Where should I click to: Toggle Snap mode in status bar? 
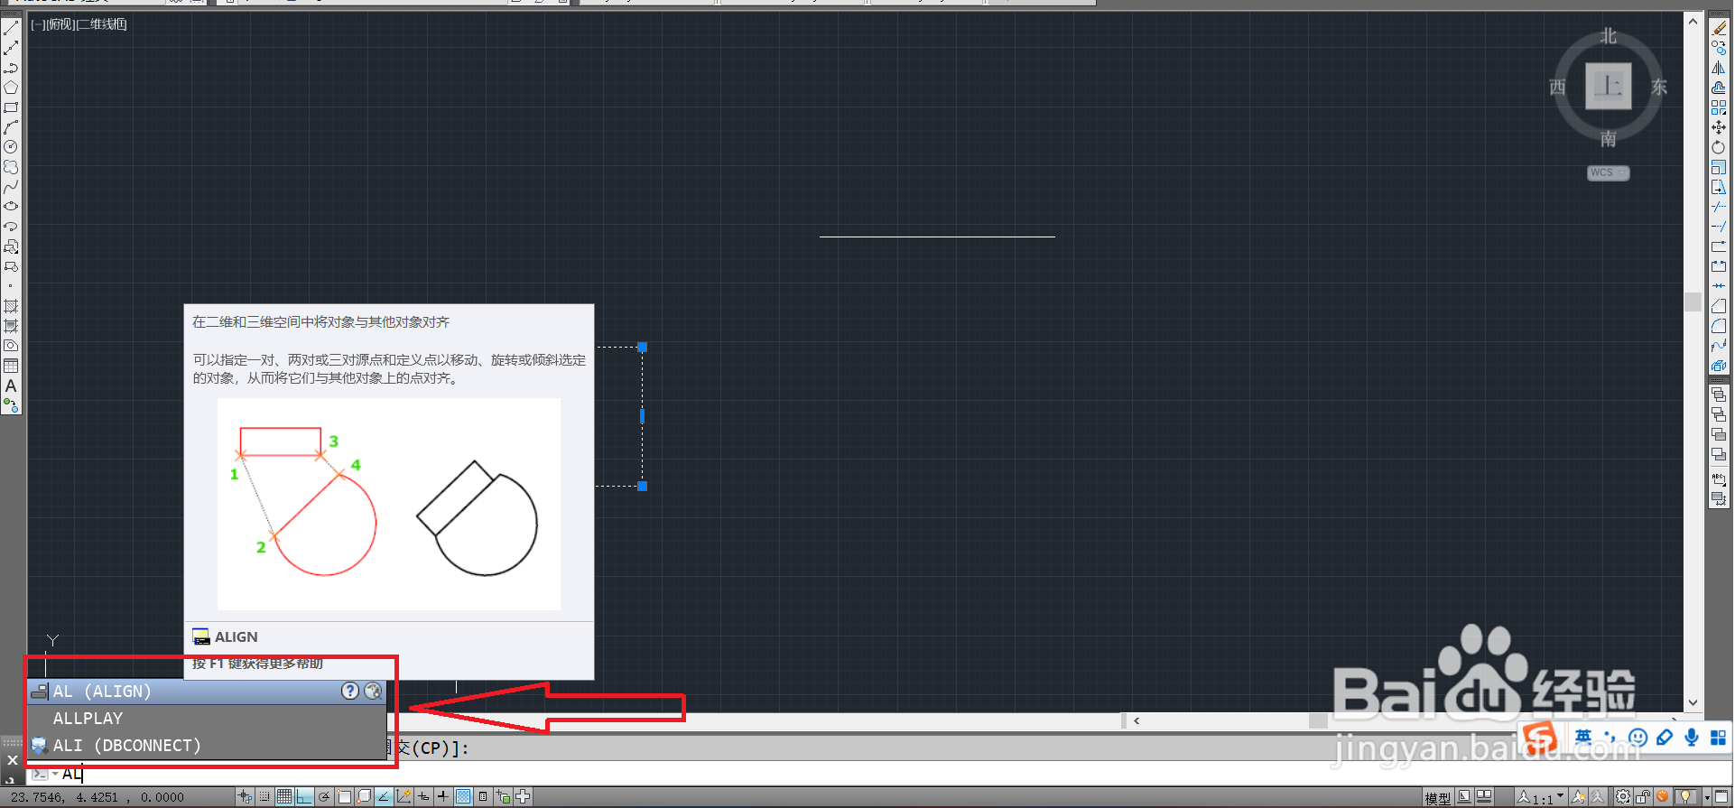[x=264, y=796]
